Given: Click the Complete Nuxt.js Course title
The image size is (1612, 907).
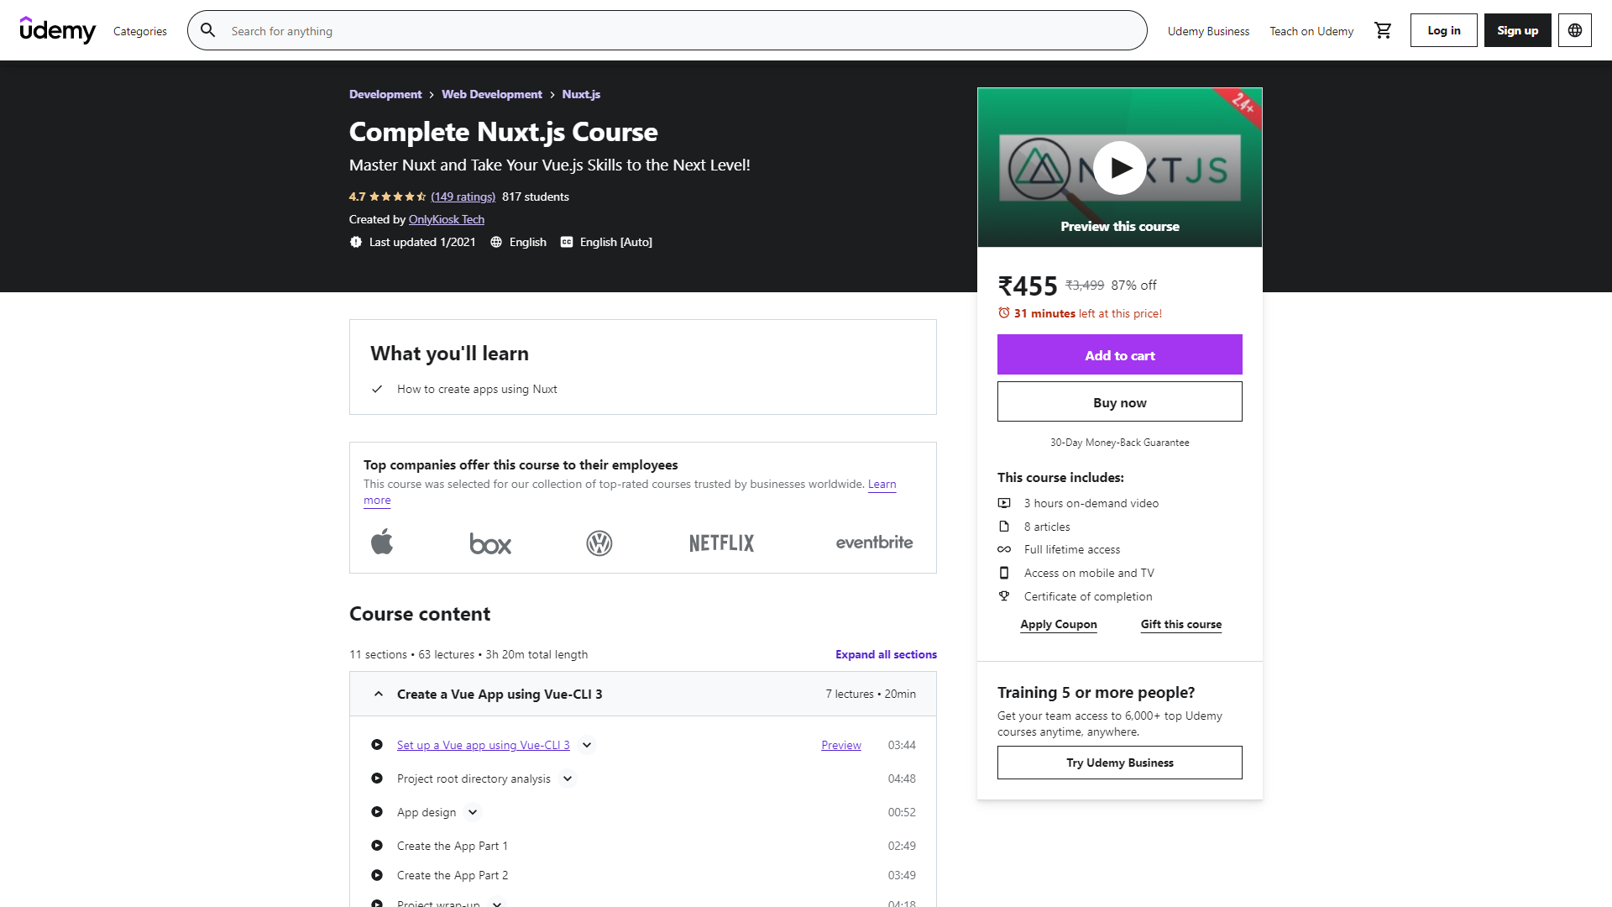Looking at the screenshot, I should [504, 132].
